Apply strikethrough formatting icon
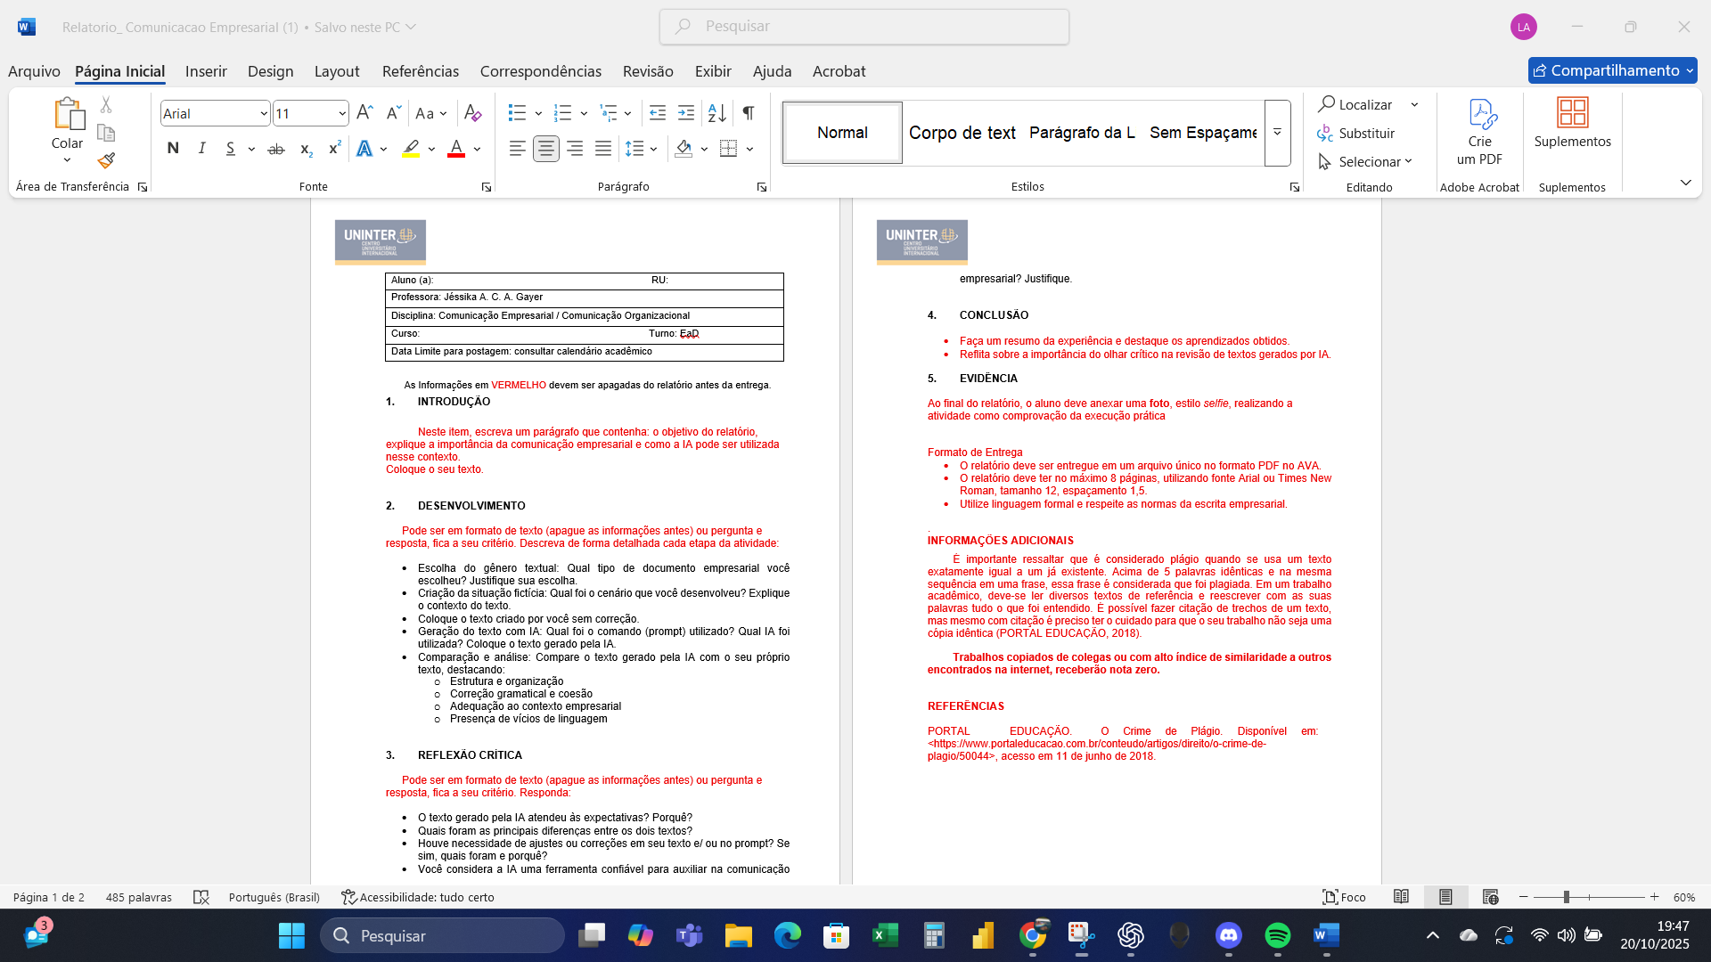The image size is (1711, 962). [x=276, y=149]
